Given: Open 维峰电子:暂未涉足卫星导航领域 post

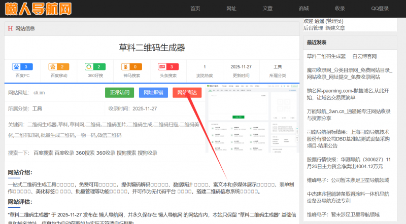Looking at the screenshot, I should 343,214.
